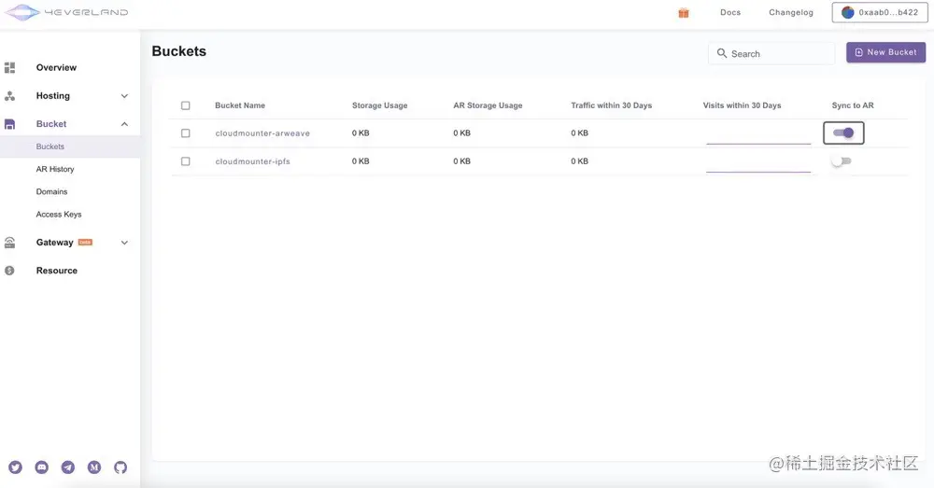Image resolution: width=934 pixels, height=488 pixels.
Task: Click visits chart line for cloudmounter-arweave
Action: [758, 143]
